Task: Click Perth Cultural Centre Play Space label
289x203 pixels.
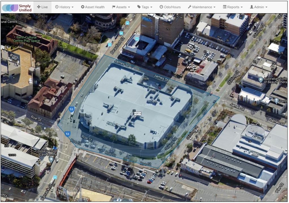Action: click(x=26, y=39)
